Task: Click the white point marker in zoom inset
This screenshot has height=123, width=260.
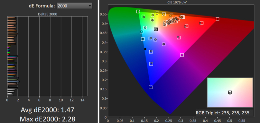Action: [230, 92]
